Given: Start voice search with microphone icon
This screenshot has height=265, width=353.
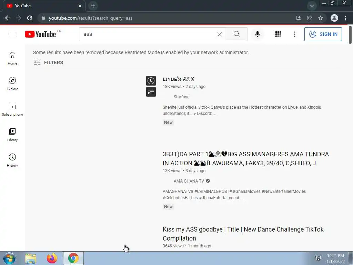Looking at the screenshot, I should tap(257, 34).
